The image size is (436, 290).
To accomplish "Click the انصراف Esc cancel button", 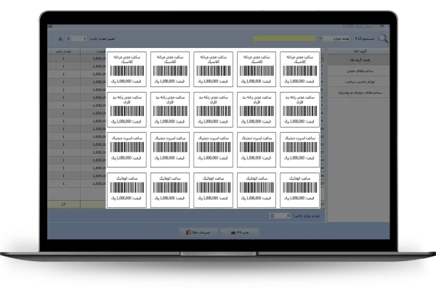I will 198,233.
